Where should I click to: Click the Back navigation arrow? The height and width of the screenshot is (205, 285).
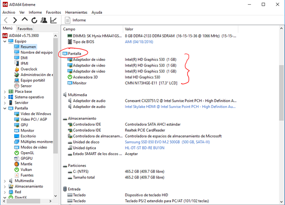click(6, 20)
